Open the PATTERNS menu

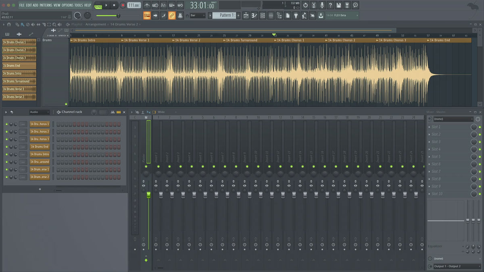(46, 5)
